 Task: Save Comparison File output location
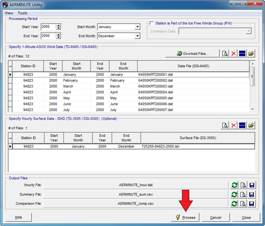tap(251, 204)
